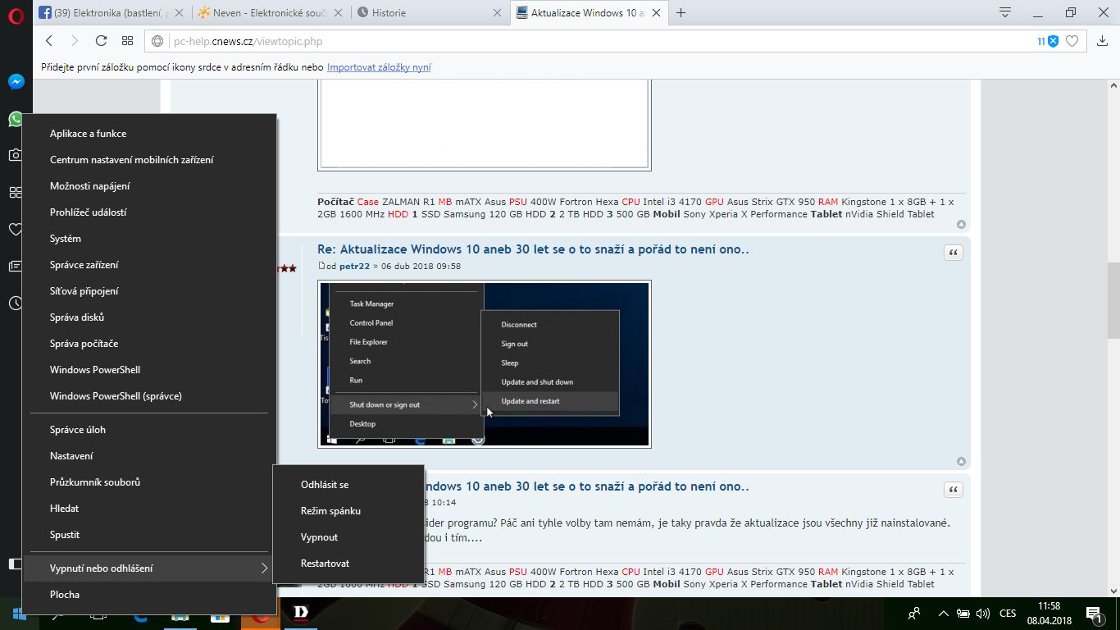
Task: Open the start page grid button in toolbar
Action: coord(127,41)
